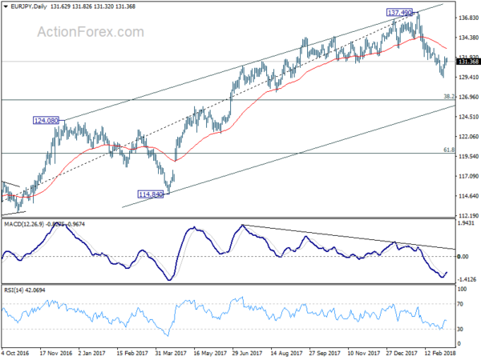Click the 124.510 price axis value

468,117
